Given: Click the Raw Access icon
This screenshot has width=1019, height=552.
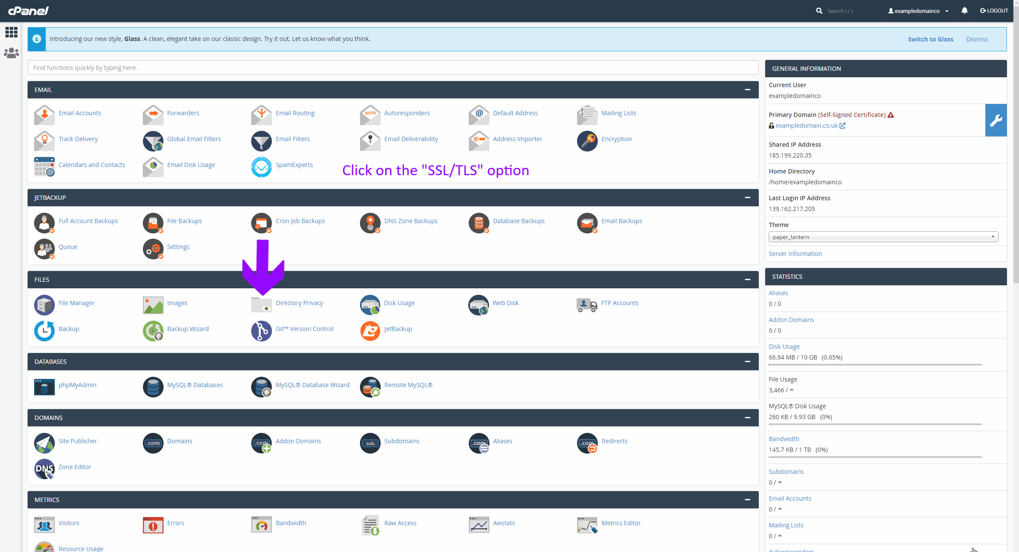Looking at the screenshot, I should [370, 525].
